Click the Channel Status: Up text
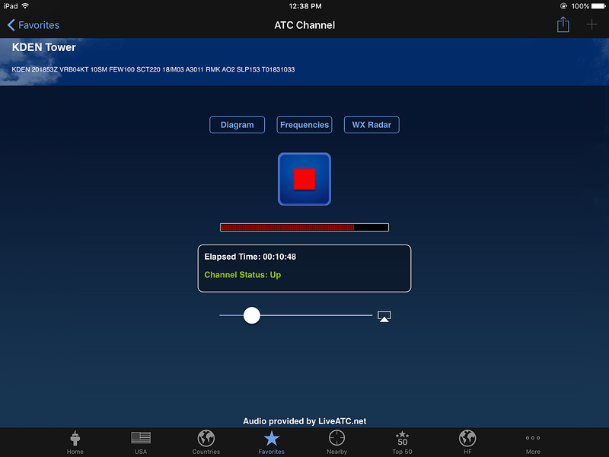Viewport: 609px width, 457px height. coord(242,275)
